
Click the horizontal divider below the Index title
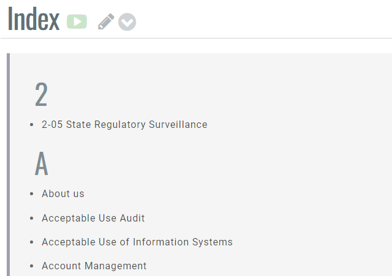[196, 38]
